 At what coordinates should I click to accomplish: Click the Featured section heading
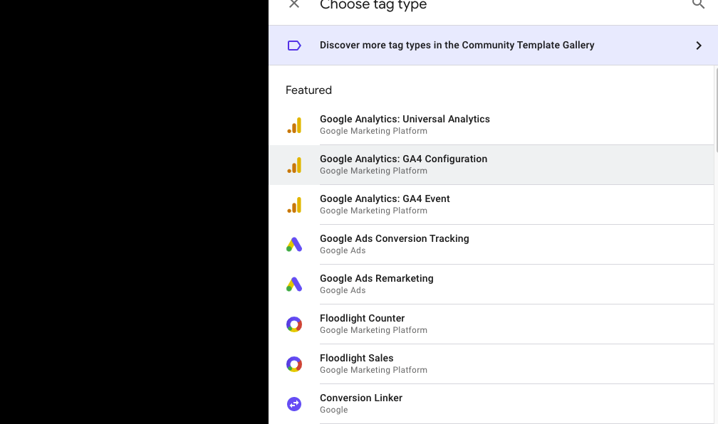pyautogui.click(x=308, y=90)
